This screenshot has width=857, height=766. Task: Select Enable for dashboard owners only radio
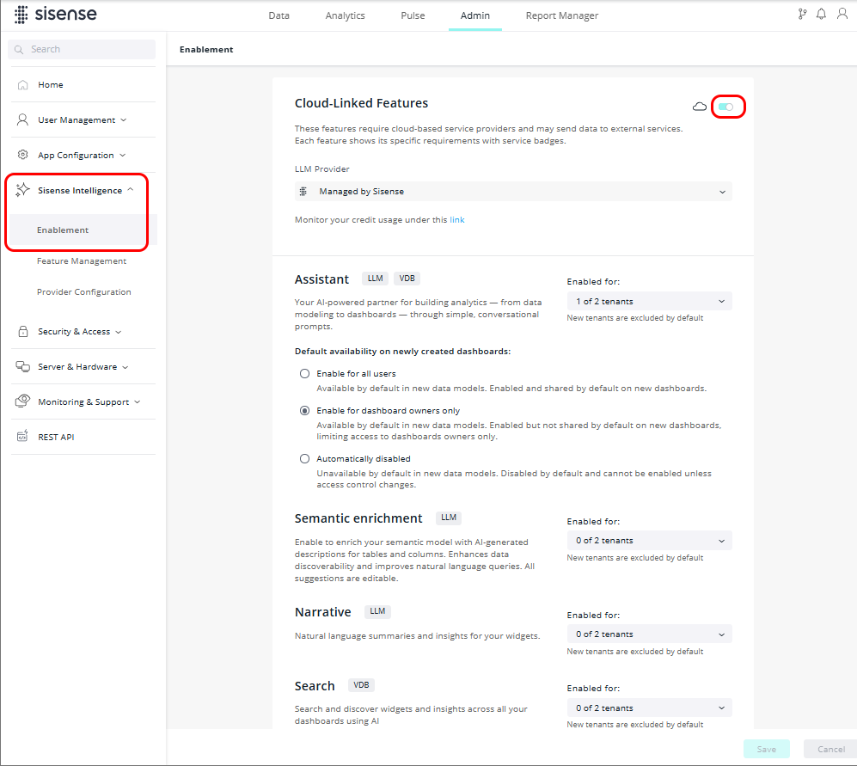[304, 411]
